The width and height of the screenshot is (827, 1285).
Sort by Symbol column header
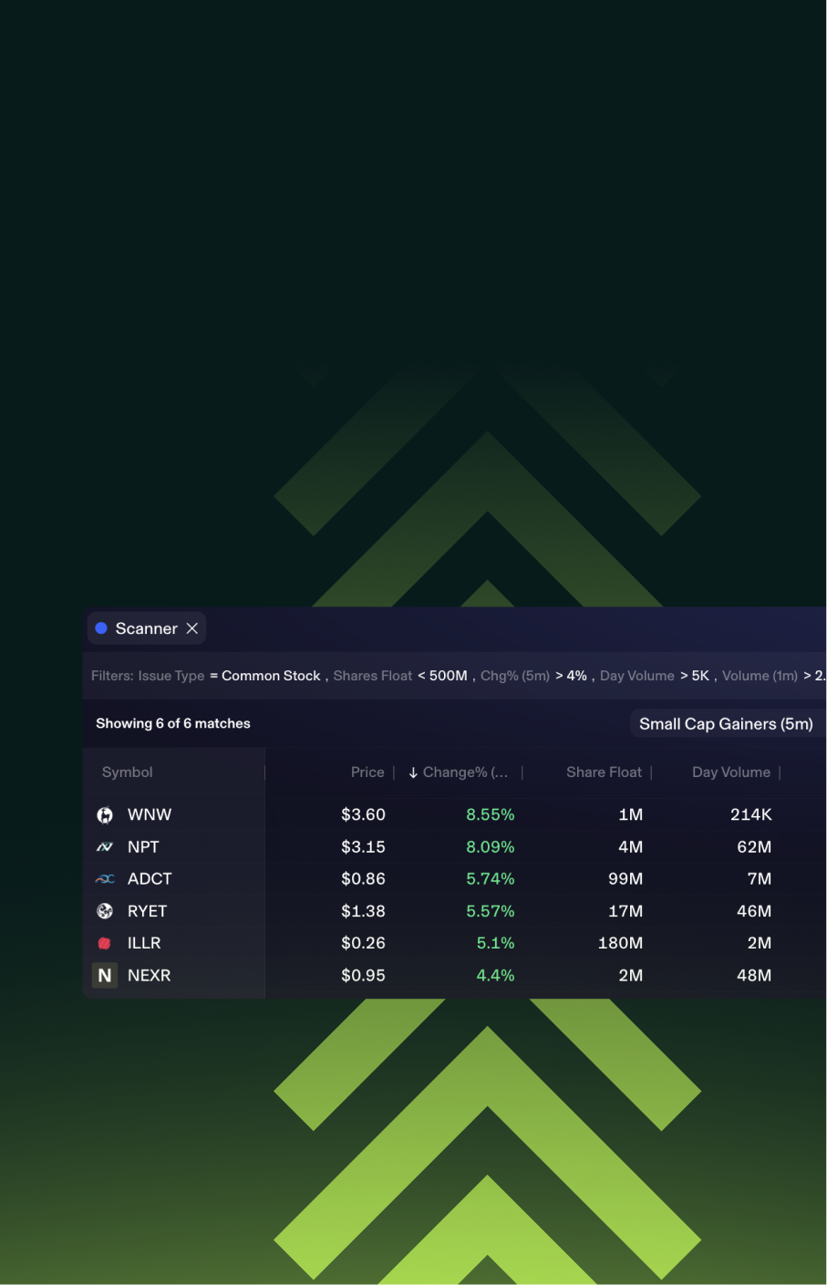[x=128, y=772]
